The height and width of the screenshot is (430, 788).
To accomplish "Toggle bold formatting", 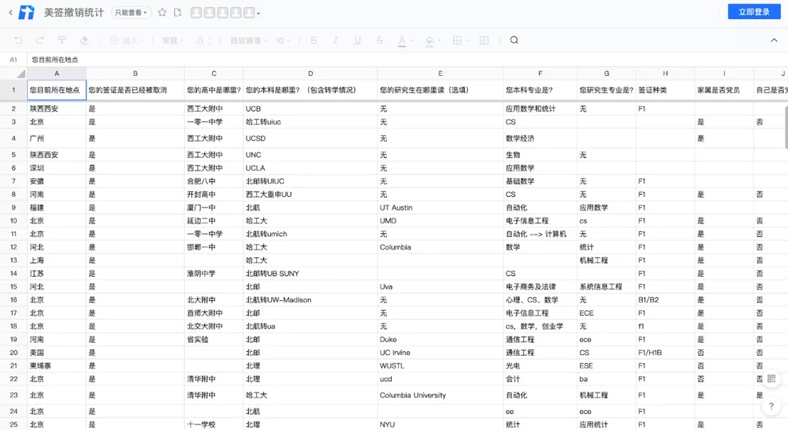I will pos(314,40).
